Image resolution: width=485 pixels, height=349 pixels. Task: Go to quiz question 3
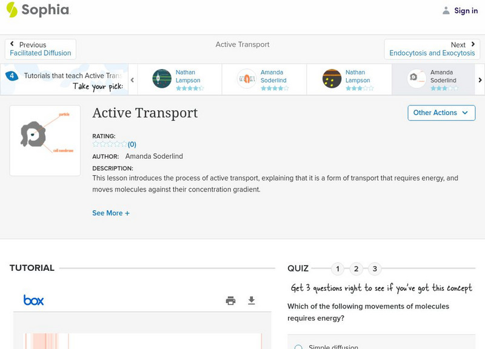375,269
